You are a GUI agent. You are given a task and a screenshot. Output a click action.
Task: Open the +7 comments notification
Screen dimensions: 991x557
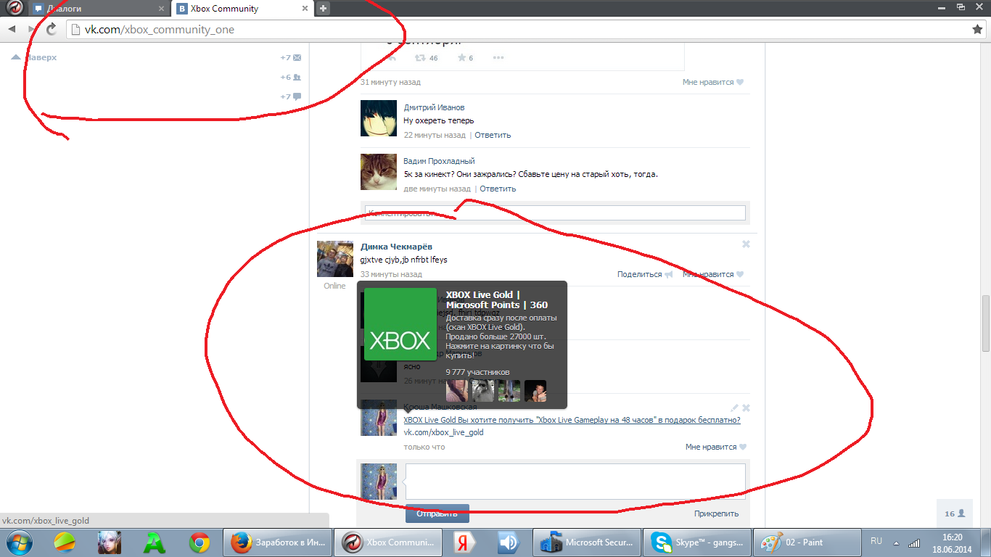(291, 96)
